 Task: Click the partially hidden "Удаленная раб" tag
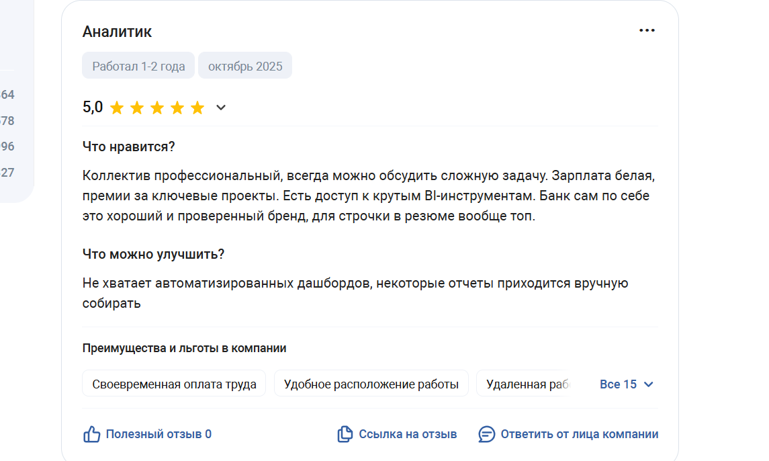point(527,384)
